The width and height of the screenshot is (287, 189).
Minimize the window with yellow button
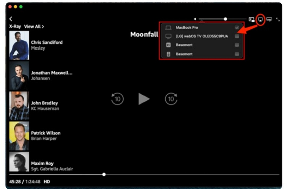(x=15, y=6)
